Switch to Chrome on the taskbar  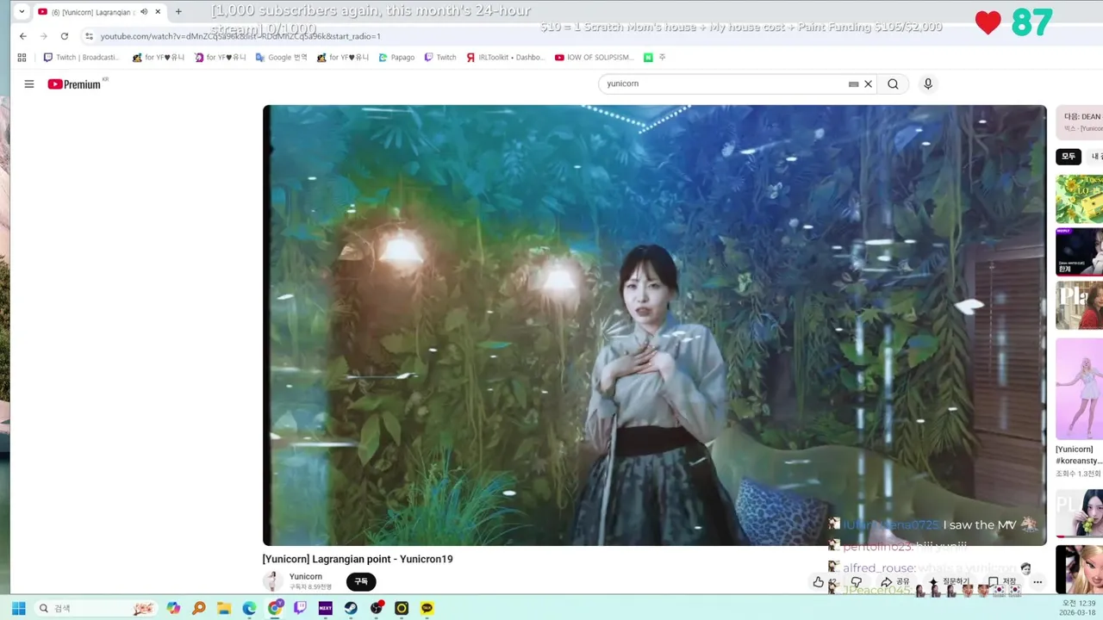[275, 608]
